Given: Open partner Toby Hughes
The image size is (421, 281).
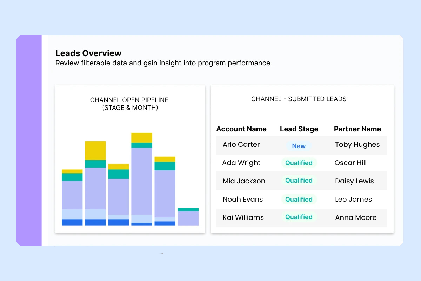Looking at the screenshot, I should pos(357,144).
